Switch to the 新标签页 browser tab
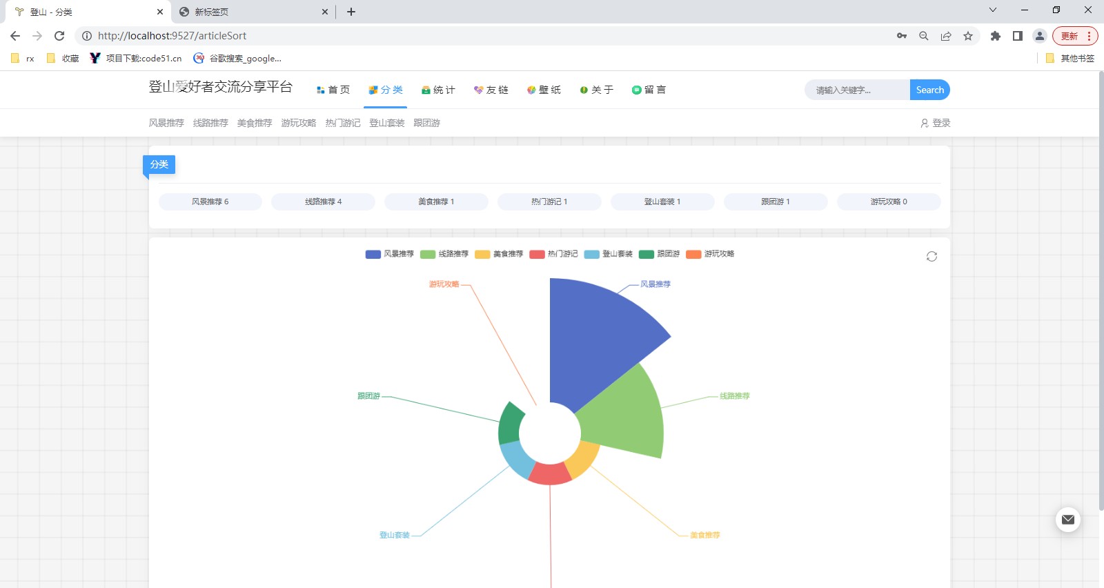Image resolution: width=1104 pixels, height=588 pixels. [253, 12]
